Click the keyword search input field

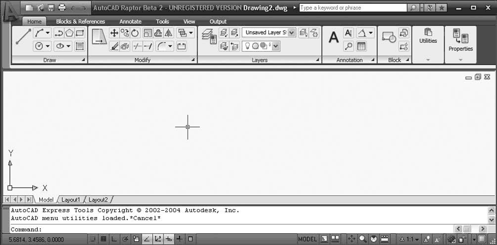click(x=353, y=7)
